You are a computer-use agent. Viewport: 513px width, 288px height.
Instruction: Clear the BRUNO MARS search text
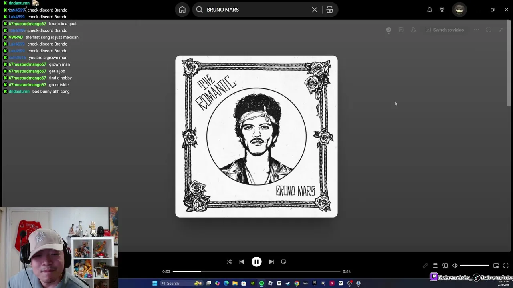315,10
